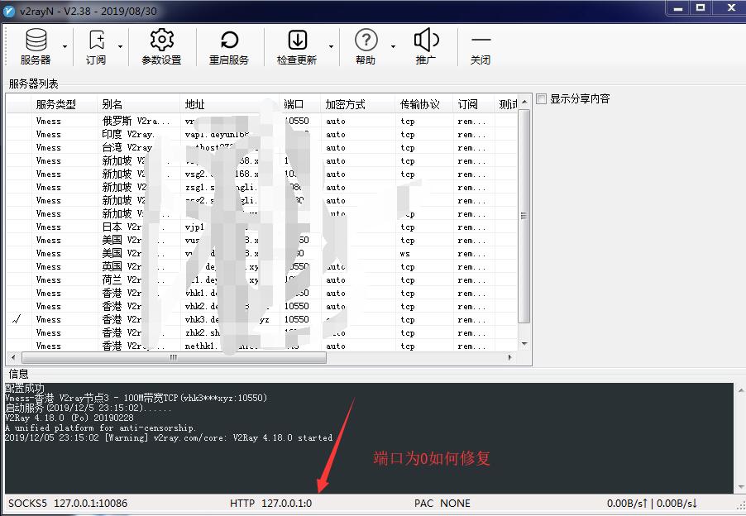
Task: Open 参数设置 gear settings icon
Action: (x=162, y=40)
